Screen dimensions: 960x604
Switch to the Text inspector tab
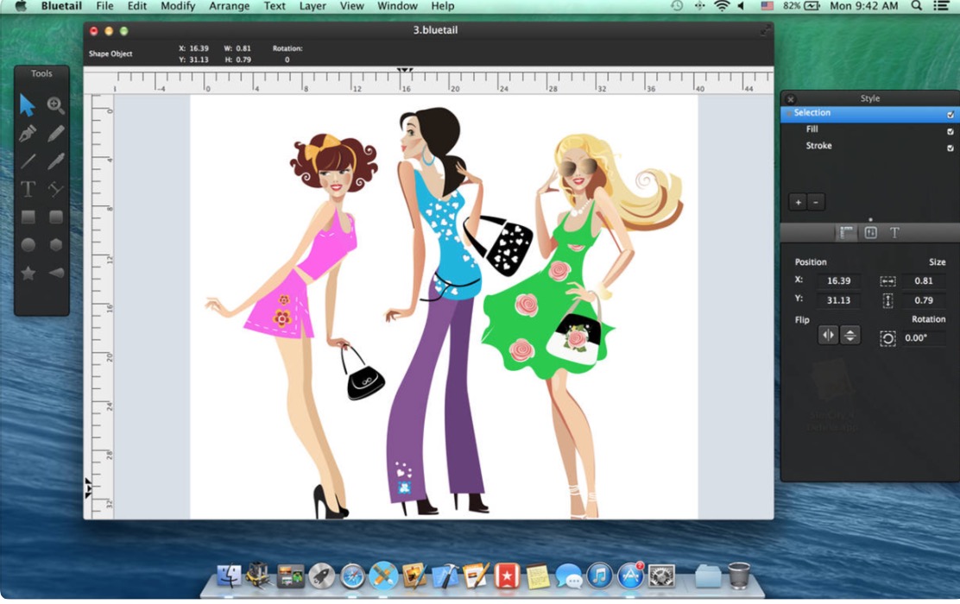pos(894,233)
